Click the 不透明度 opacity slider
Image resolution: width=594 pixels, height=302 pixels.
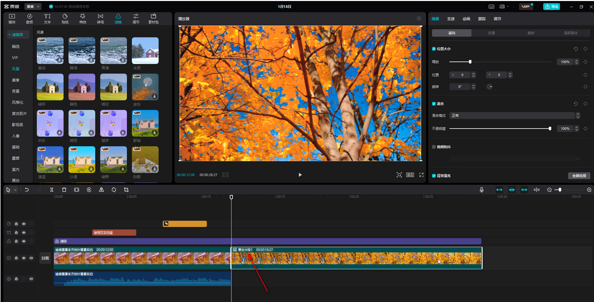coord(500,129)
